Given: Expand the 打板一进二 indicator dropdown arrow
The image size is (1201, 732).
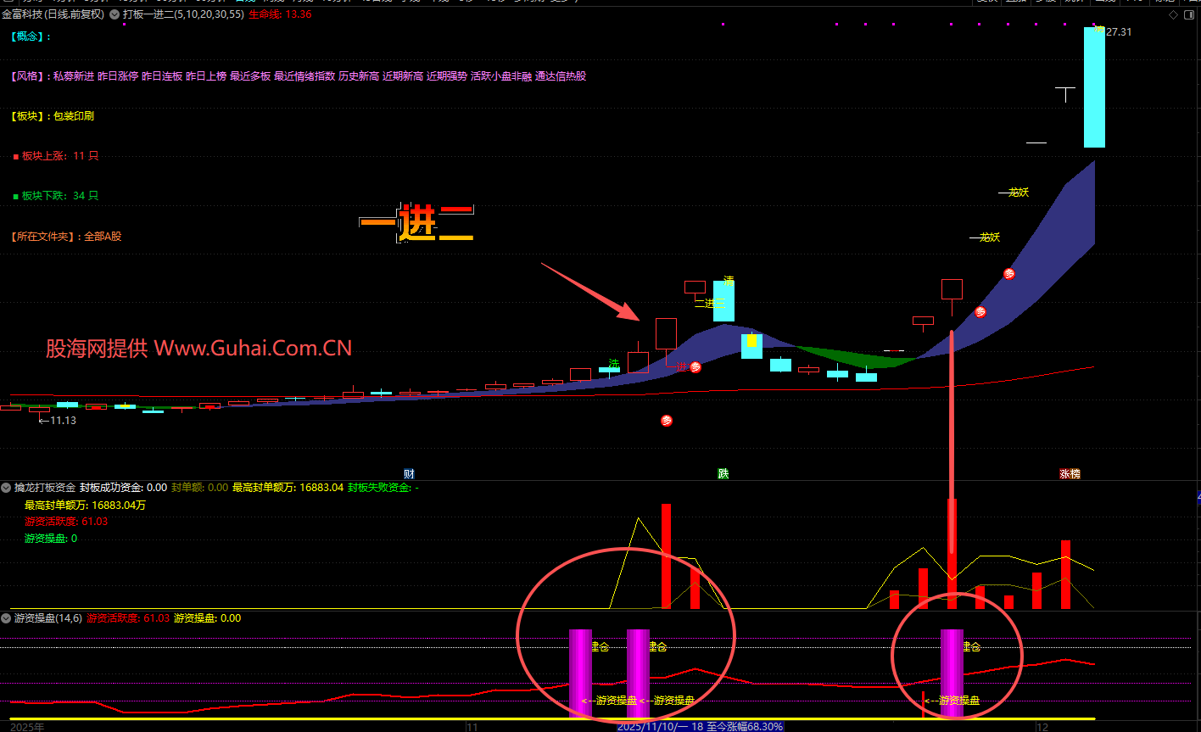Looking at the screenshot, I should [115, 14].
